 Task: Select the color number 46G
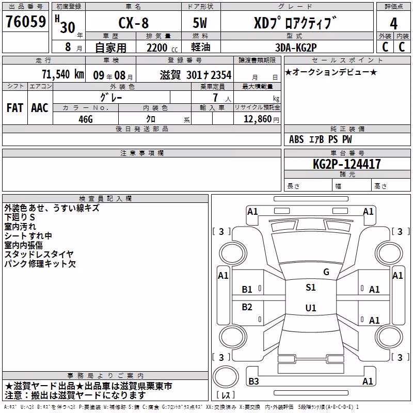(x=86, y=119)
